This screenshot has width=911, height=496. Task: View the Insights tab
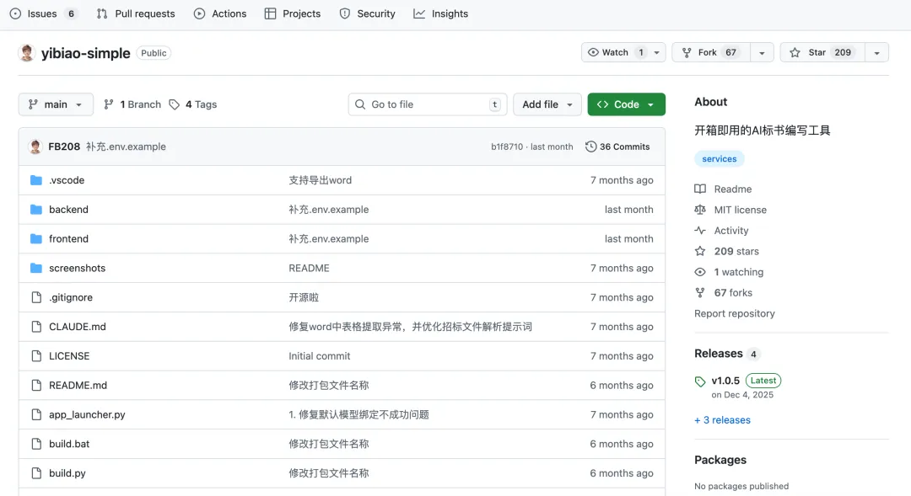pos(440,13)
